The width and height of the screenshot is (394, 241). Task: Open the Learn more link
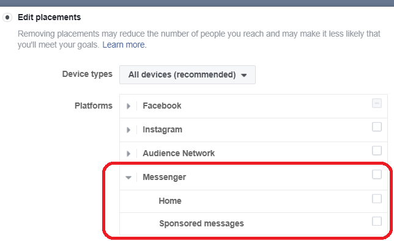coord(124,45)
